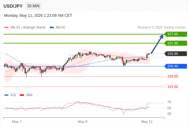Click the blue upward forecast arrow
The height and width of the screenshot is (127, 188).
point(157,44)
